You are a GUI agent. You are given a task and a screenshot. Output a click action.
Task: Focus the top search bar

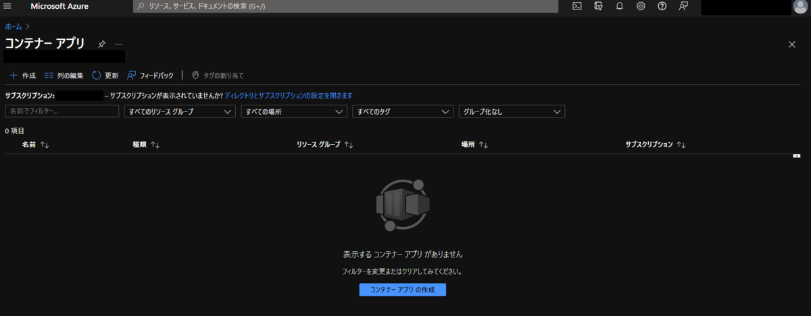[x=345, y=6]
